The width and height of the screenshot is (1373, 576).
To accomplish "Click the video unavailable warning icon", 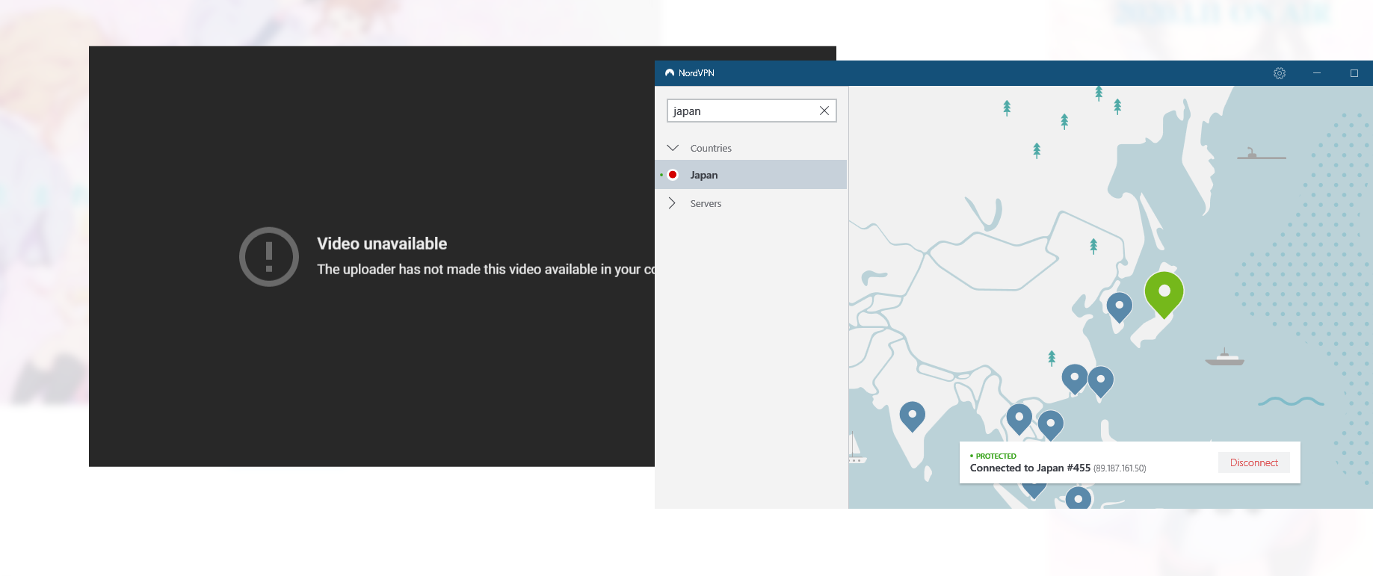I will pos(269,256).
